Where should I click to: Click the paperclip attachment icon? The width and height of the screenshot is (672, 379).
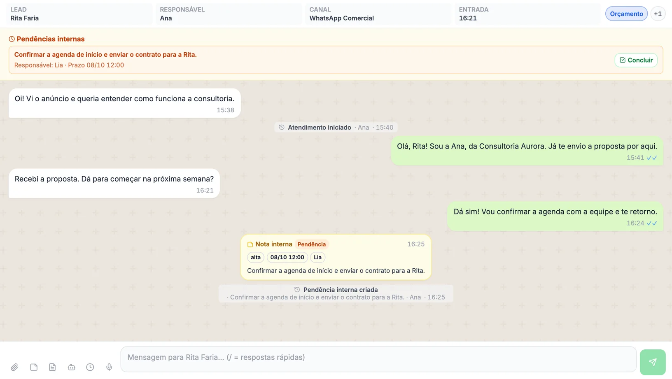pyautogui.click(x=14, y=367)
